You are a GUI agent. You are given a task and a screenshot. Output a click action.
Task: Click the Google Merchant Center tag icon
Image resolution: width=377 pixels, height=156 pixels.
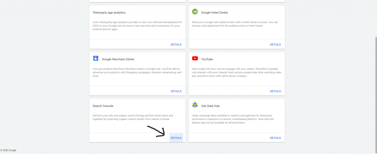click(x=96, y=58)
